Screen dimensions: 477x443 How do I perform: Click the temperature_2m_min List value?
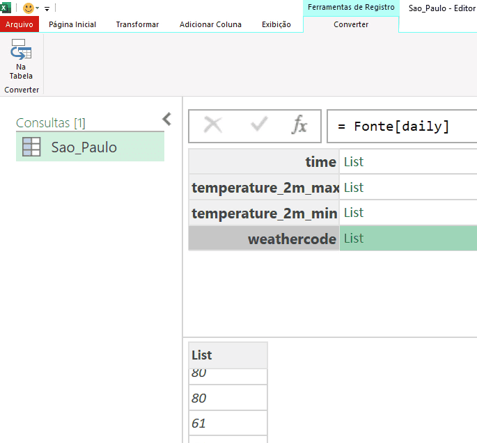(x=354, y=213)
